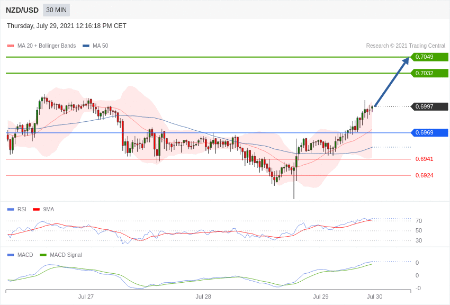
Task: Click the Research © 2021 Trading Central credit
Action: pos(406,46)
